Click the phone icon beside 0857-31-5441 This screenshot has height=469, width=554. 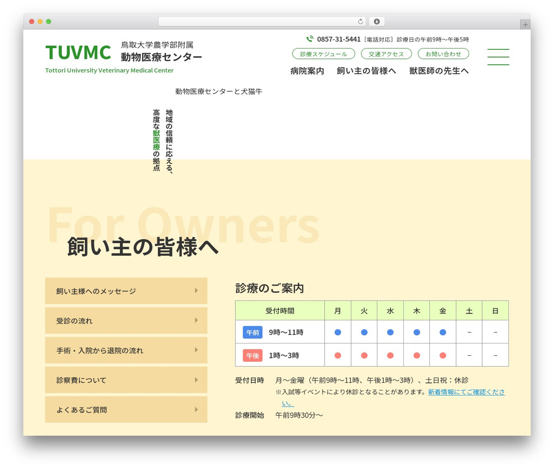point(310,39)
